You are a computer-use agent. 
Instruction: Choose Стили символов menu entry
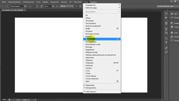[102, 79]
